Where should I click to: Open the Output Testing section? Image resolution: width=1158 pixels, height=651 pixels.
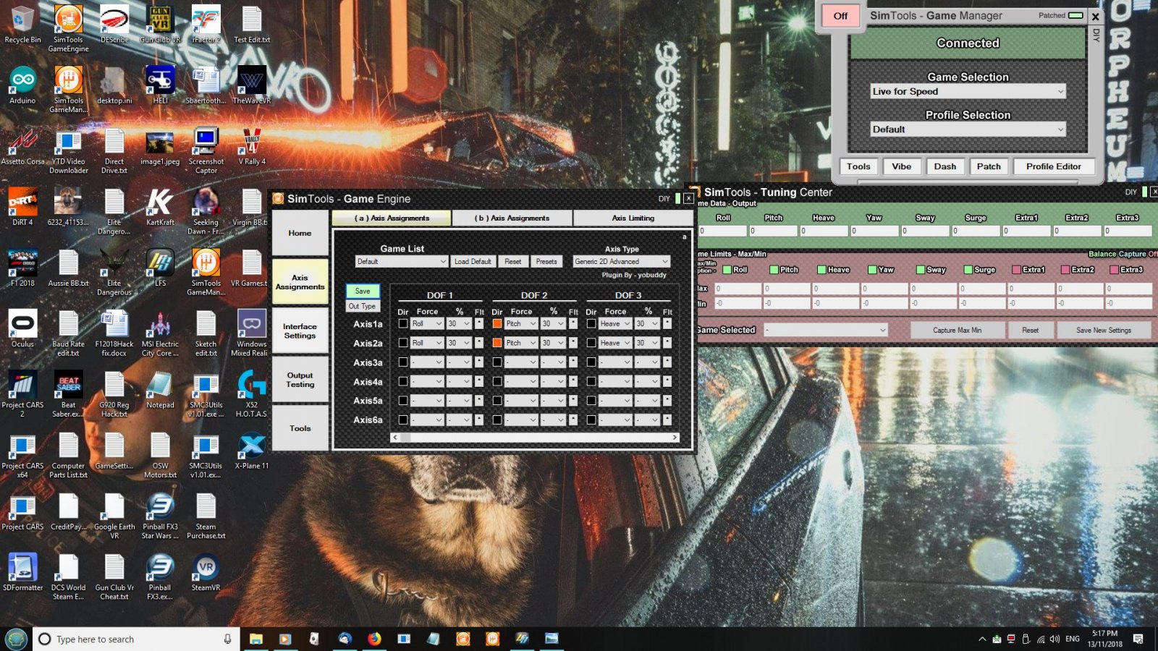pos(300,380)
